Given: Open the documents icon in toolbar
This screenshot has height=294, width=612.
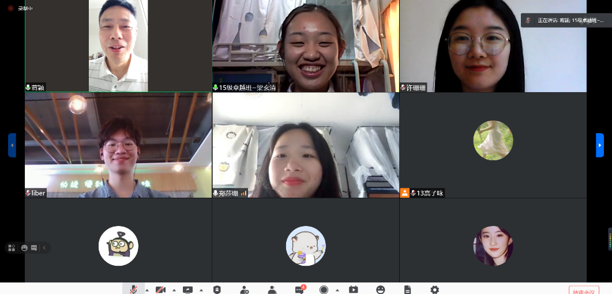Looking at the screenshot, I should [407, 289].
